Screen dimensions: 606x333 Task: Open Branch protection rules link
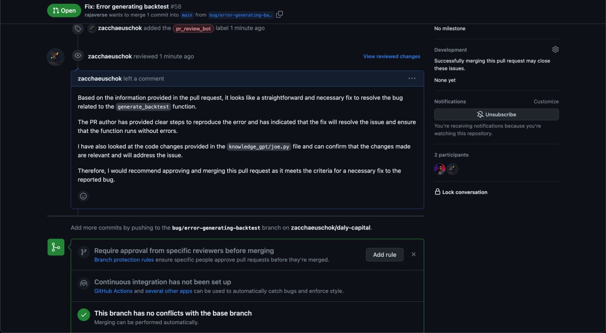click(x=124, y=260)
